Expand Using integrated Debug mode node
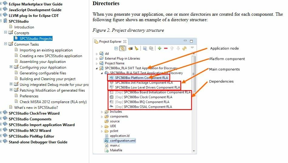Screen dimensions: 288x163 click(x=11, y=84)
